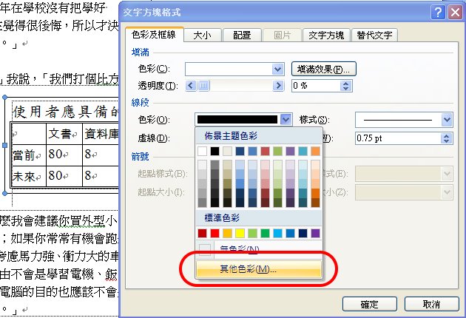Expand the line 樣式 style dropdown
Image resolution: width=466 pixels, height=318 pixels.
click(x=446, y=120)
